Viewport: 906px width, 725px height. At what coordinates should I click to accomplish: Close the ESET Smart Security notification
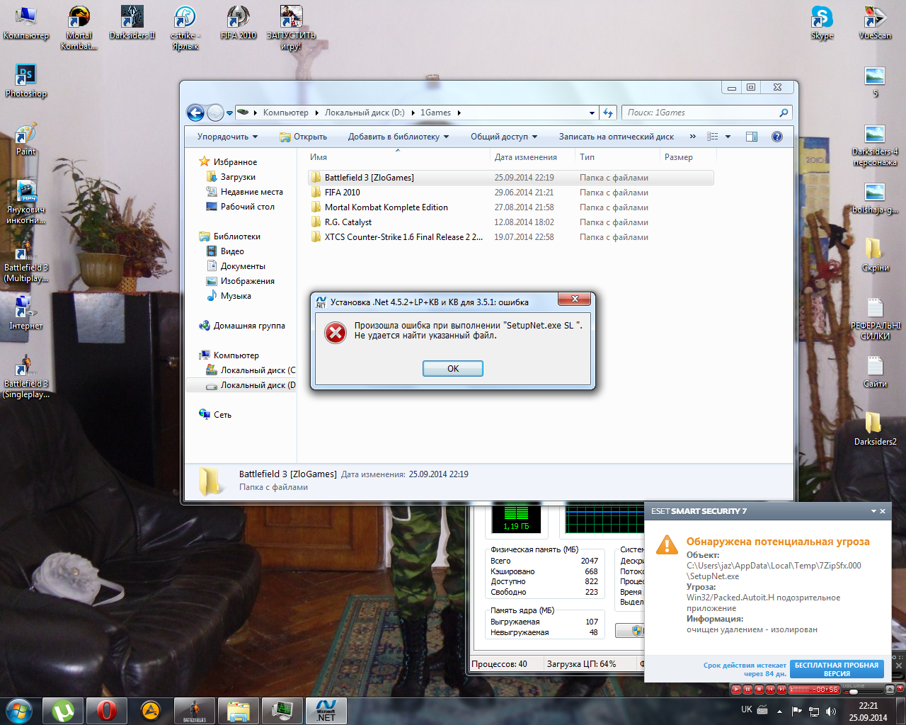pos(883,511)
